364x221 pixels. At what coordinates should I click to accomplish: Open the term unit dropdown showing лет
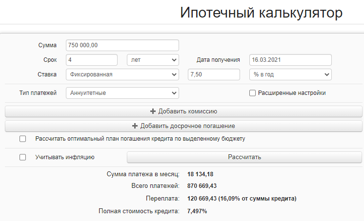click(153, 60)
